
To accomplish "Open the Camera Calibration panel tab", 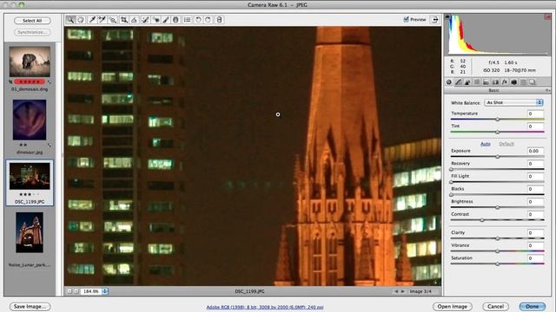I will coord(513,82).
